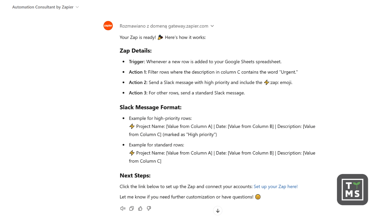Follow the Set up your Zap here link
The width and height of the screenshot is (384, 216).
(275, 186)
